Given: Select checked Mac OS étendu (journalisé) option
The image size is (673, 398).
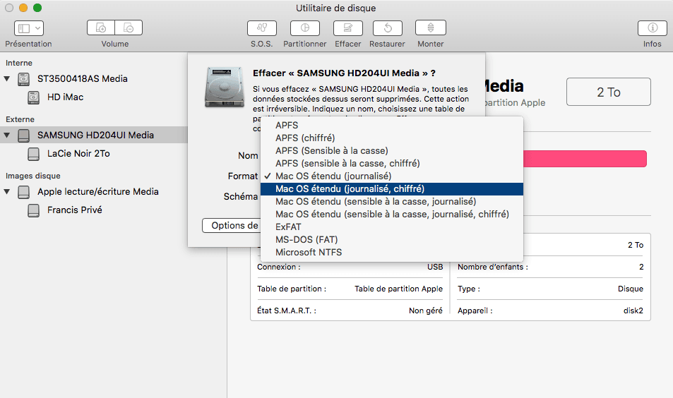Looking at the screenshot, I should [391, 176].
